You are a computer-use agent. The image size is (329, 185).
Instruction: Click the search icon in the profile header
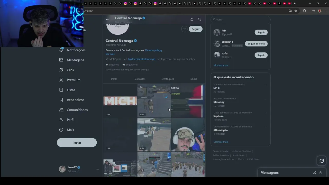[199, 19]
